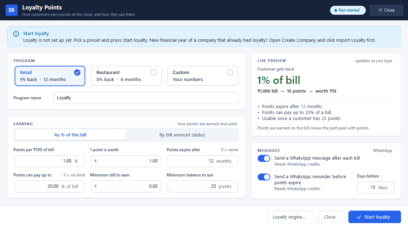The image size is (408, 228).
Task: Turn off WhatsApp reminder before points expire
Action: click(264, 177)
